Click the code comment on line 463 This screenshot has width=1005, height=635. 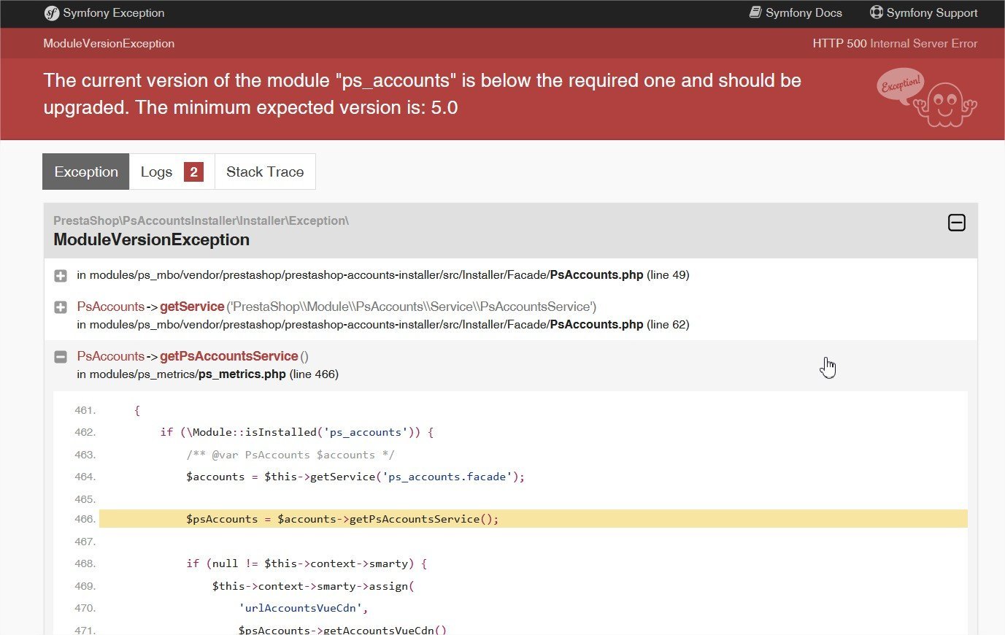click(290, 455)
